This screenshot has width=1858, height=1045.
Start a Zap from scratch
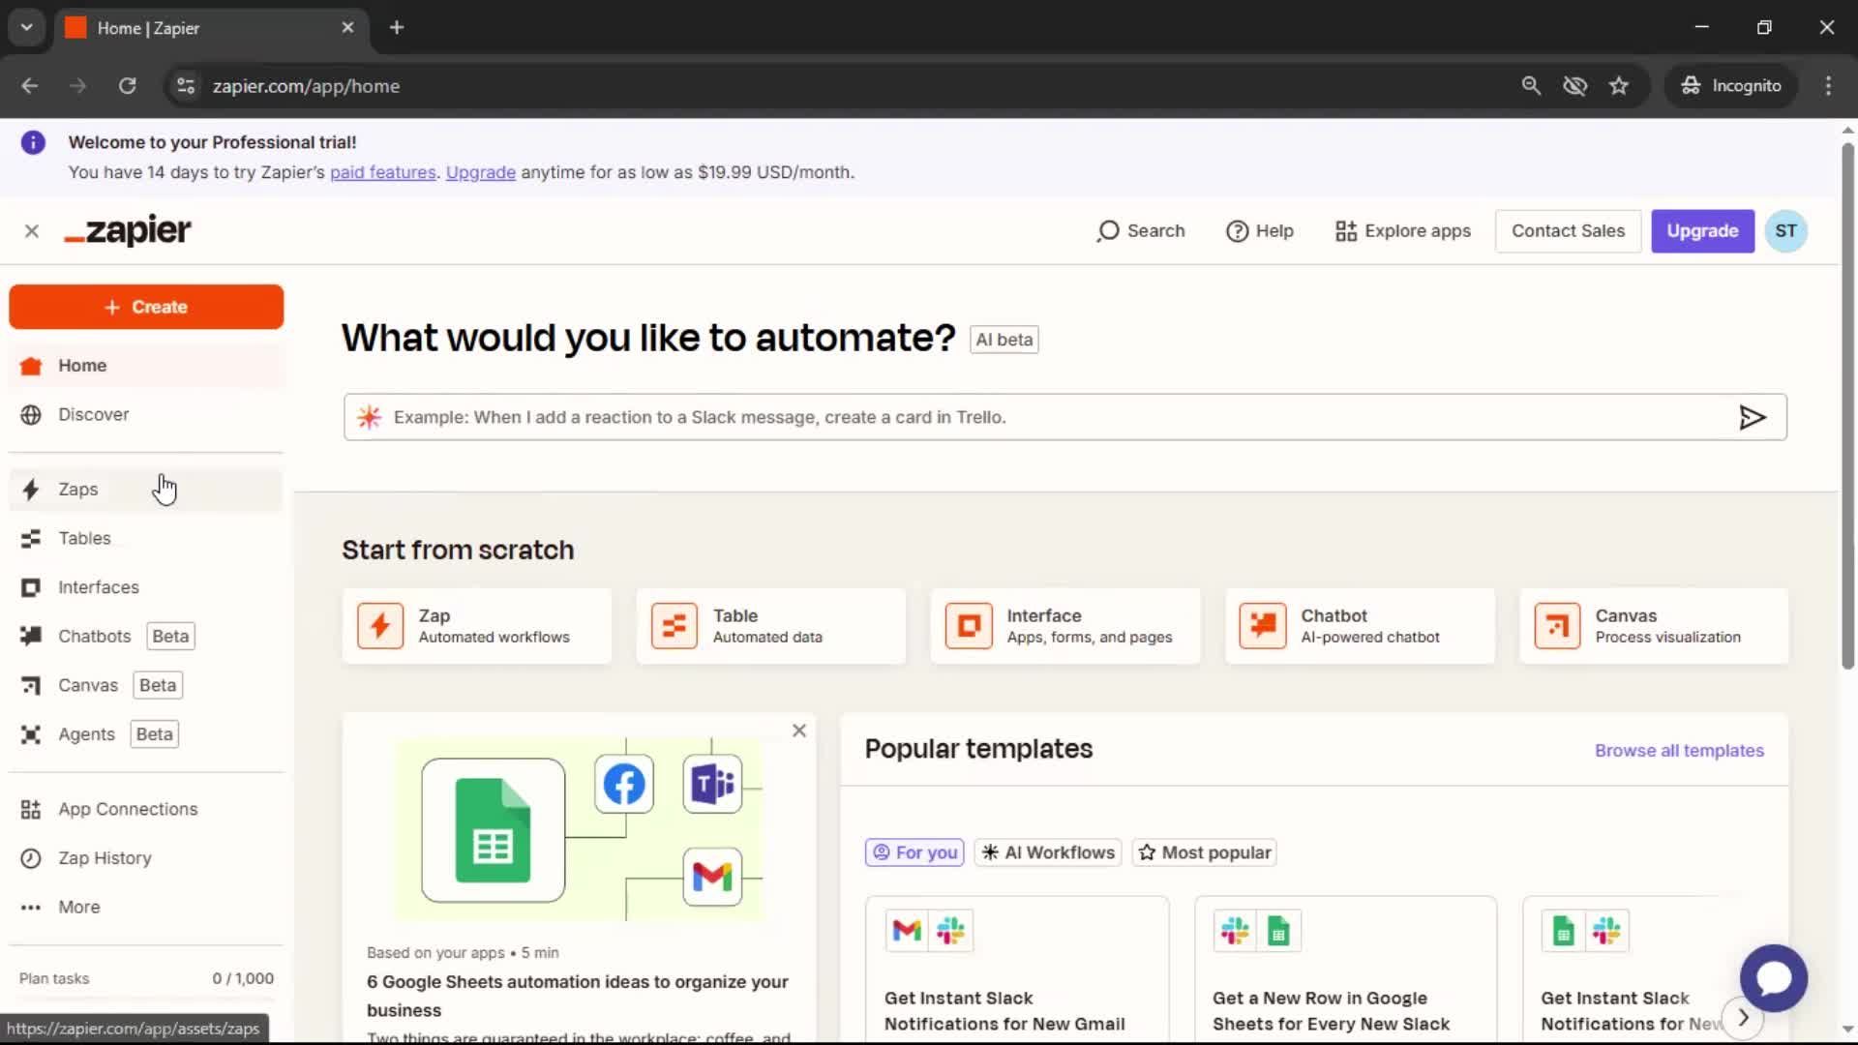477,626
